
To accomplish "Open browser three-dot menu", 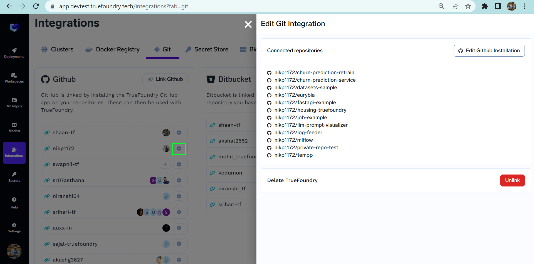I will point(525,6).
